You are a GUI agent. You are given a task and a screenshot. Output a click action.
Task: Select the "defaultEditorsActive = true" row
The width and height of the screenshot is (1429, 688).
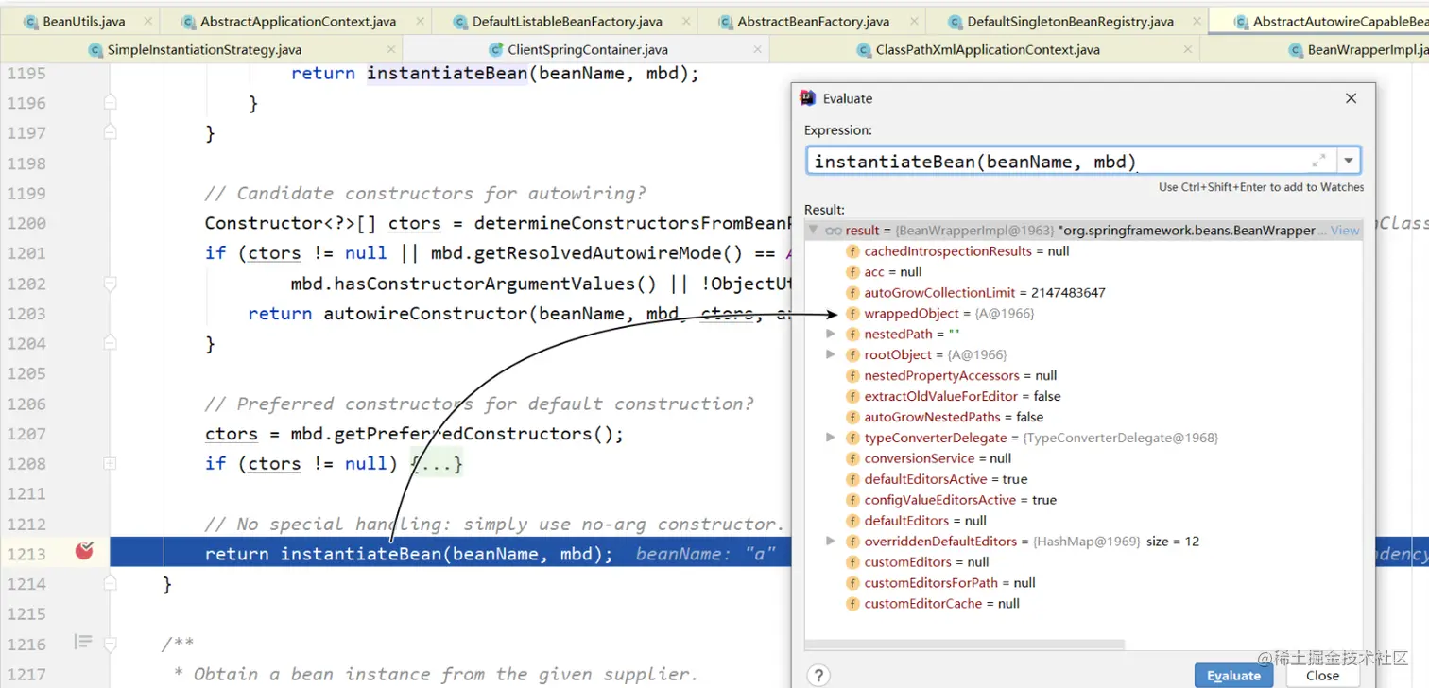(x=1084, y=479)
